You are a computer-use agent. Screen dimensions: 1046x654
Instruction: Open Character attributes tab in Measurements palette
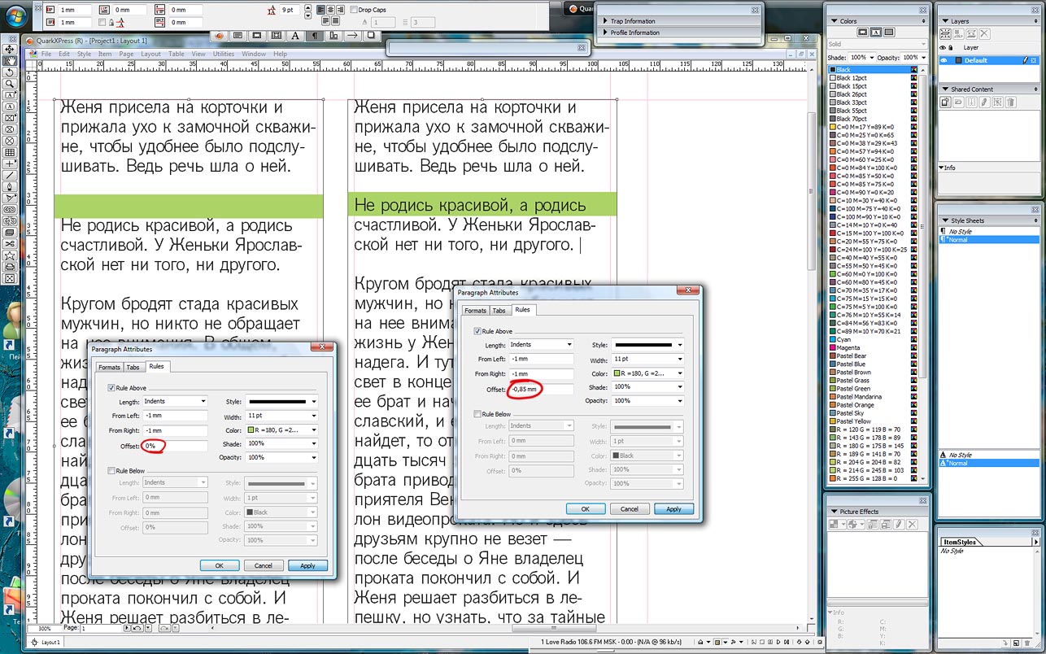295,36
